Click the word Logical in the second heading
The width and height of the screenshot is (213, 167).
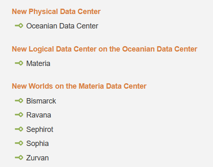tap(41, 49)
